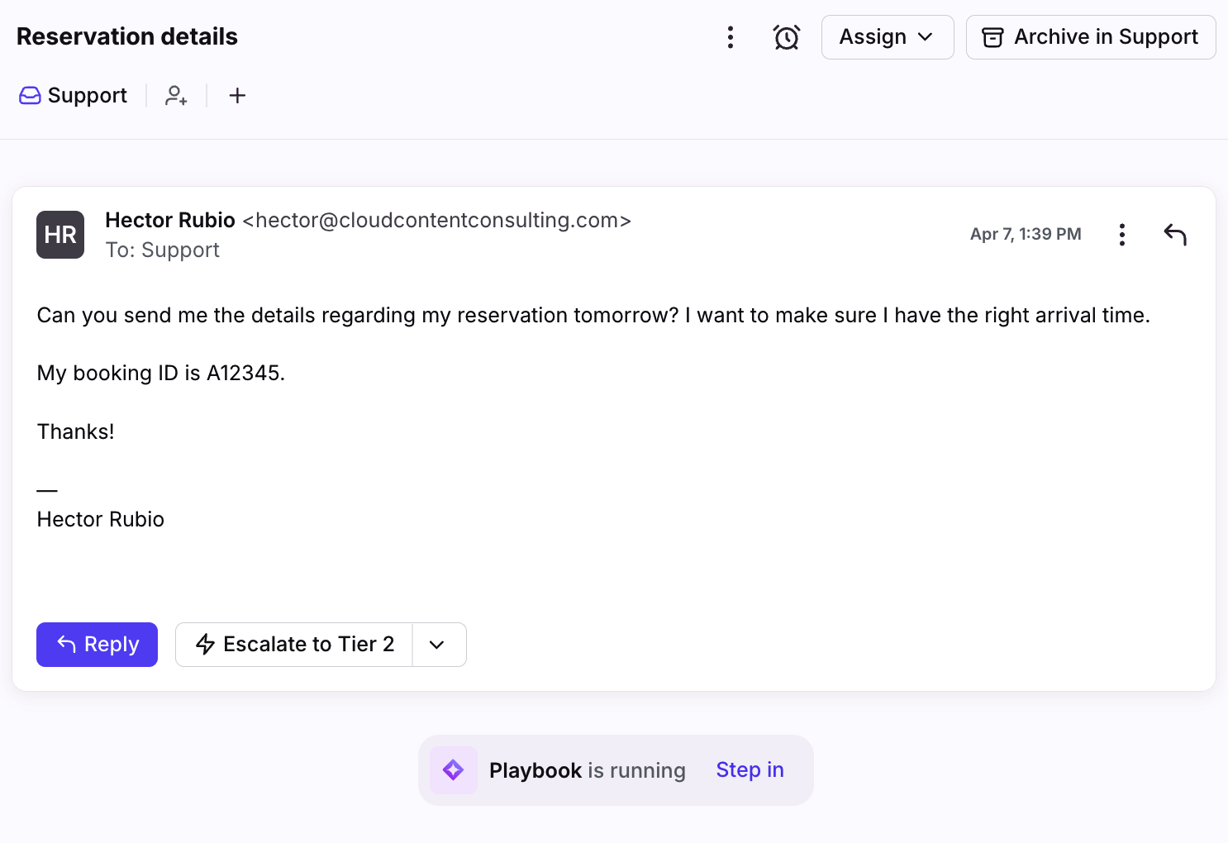
Task: Click the HR sender avatar
Action: point(60,235)
